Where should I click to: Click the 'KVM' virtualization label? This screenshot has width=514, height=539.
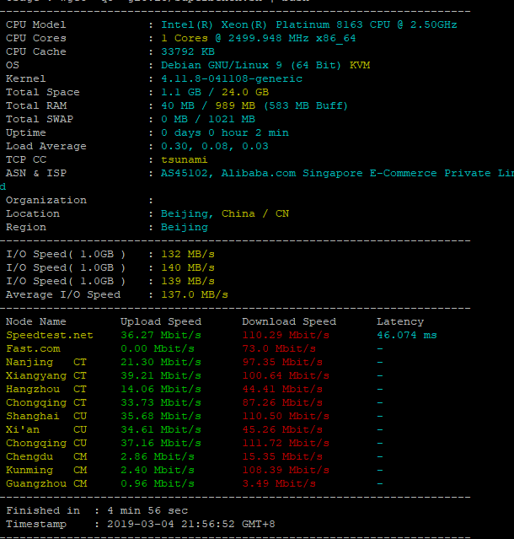[x=360, y=65]
